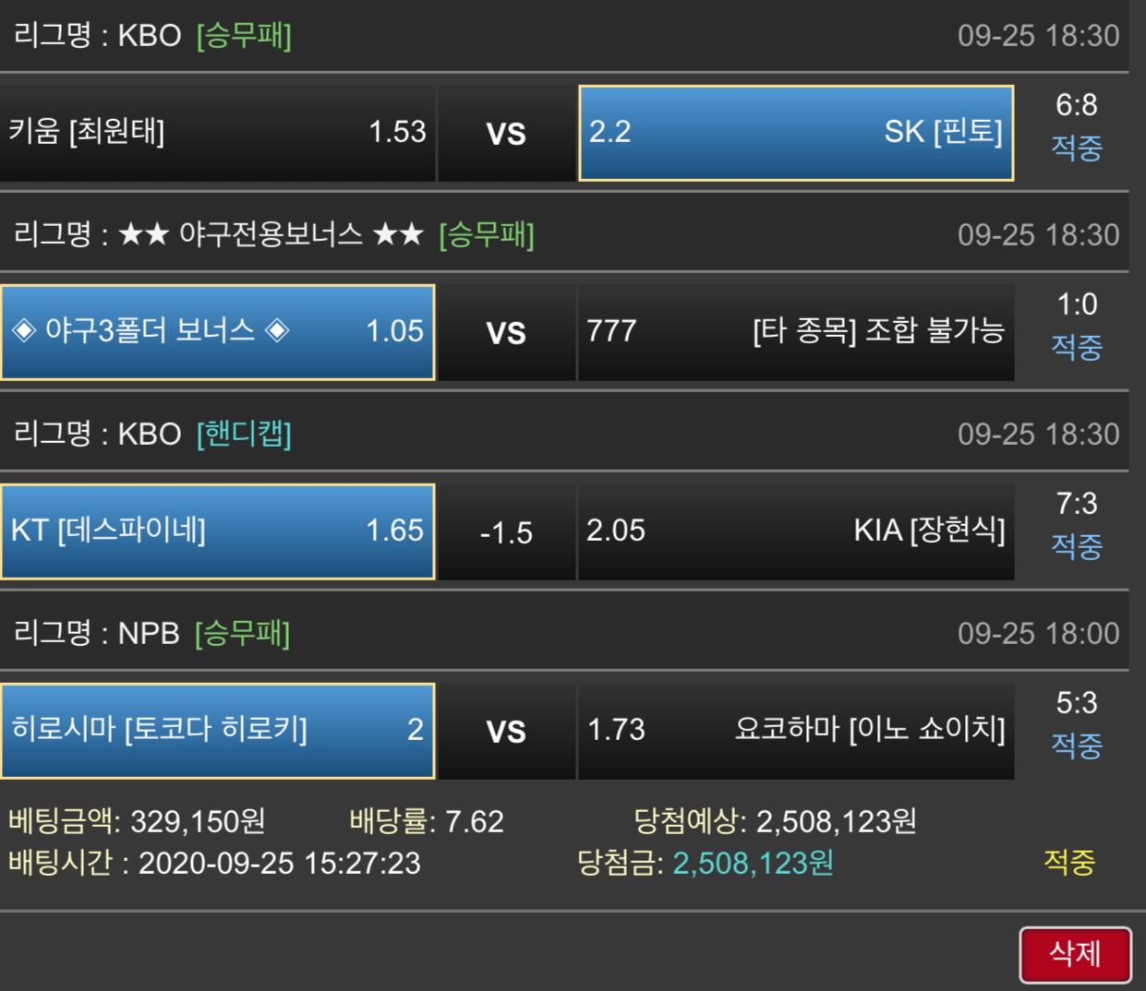Select 히로시마 [토코다 히로키] odds 2 cell
Screen dimensions: 1146x991
pos(217,731)
